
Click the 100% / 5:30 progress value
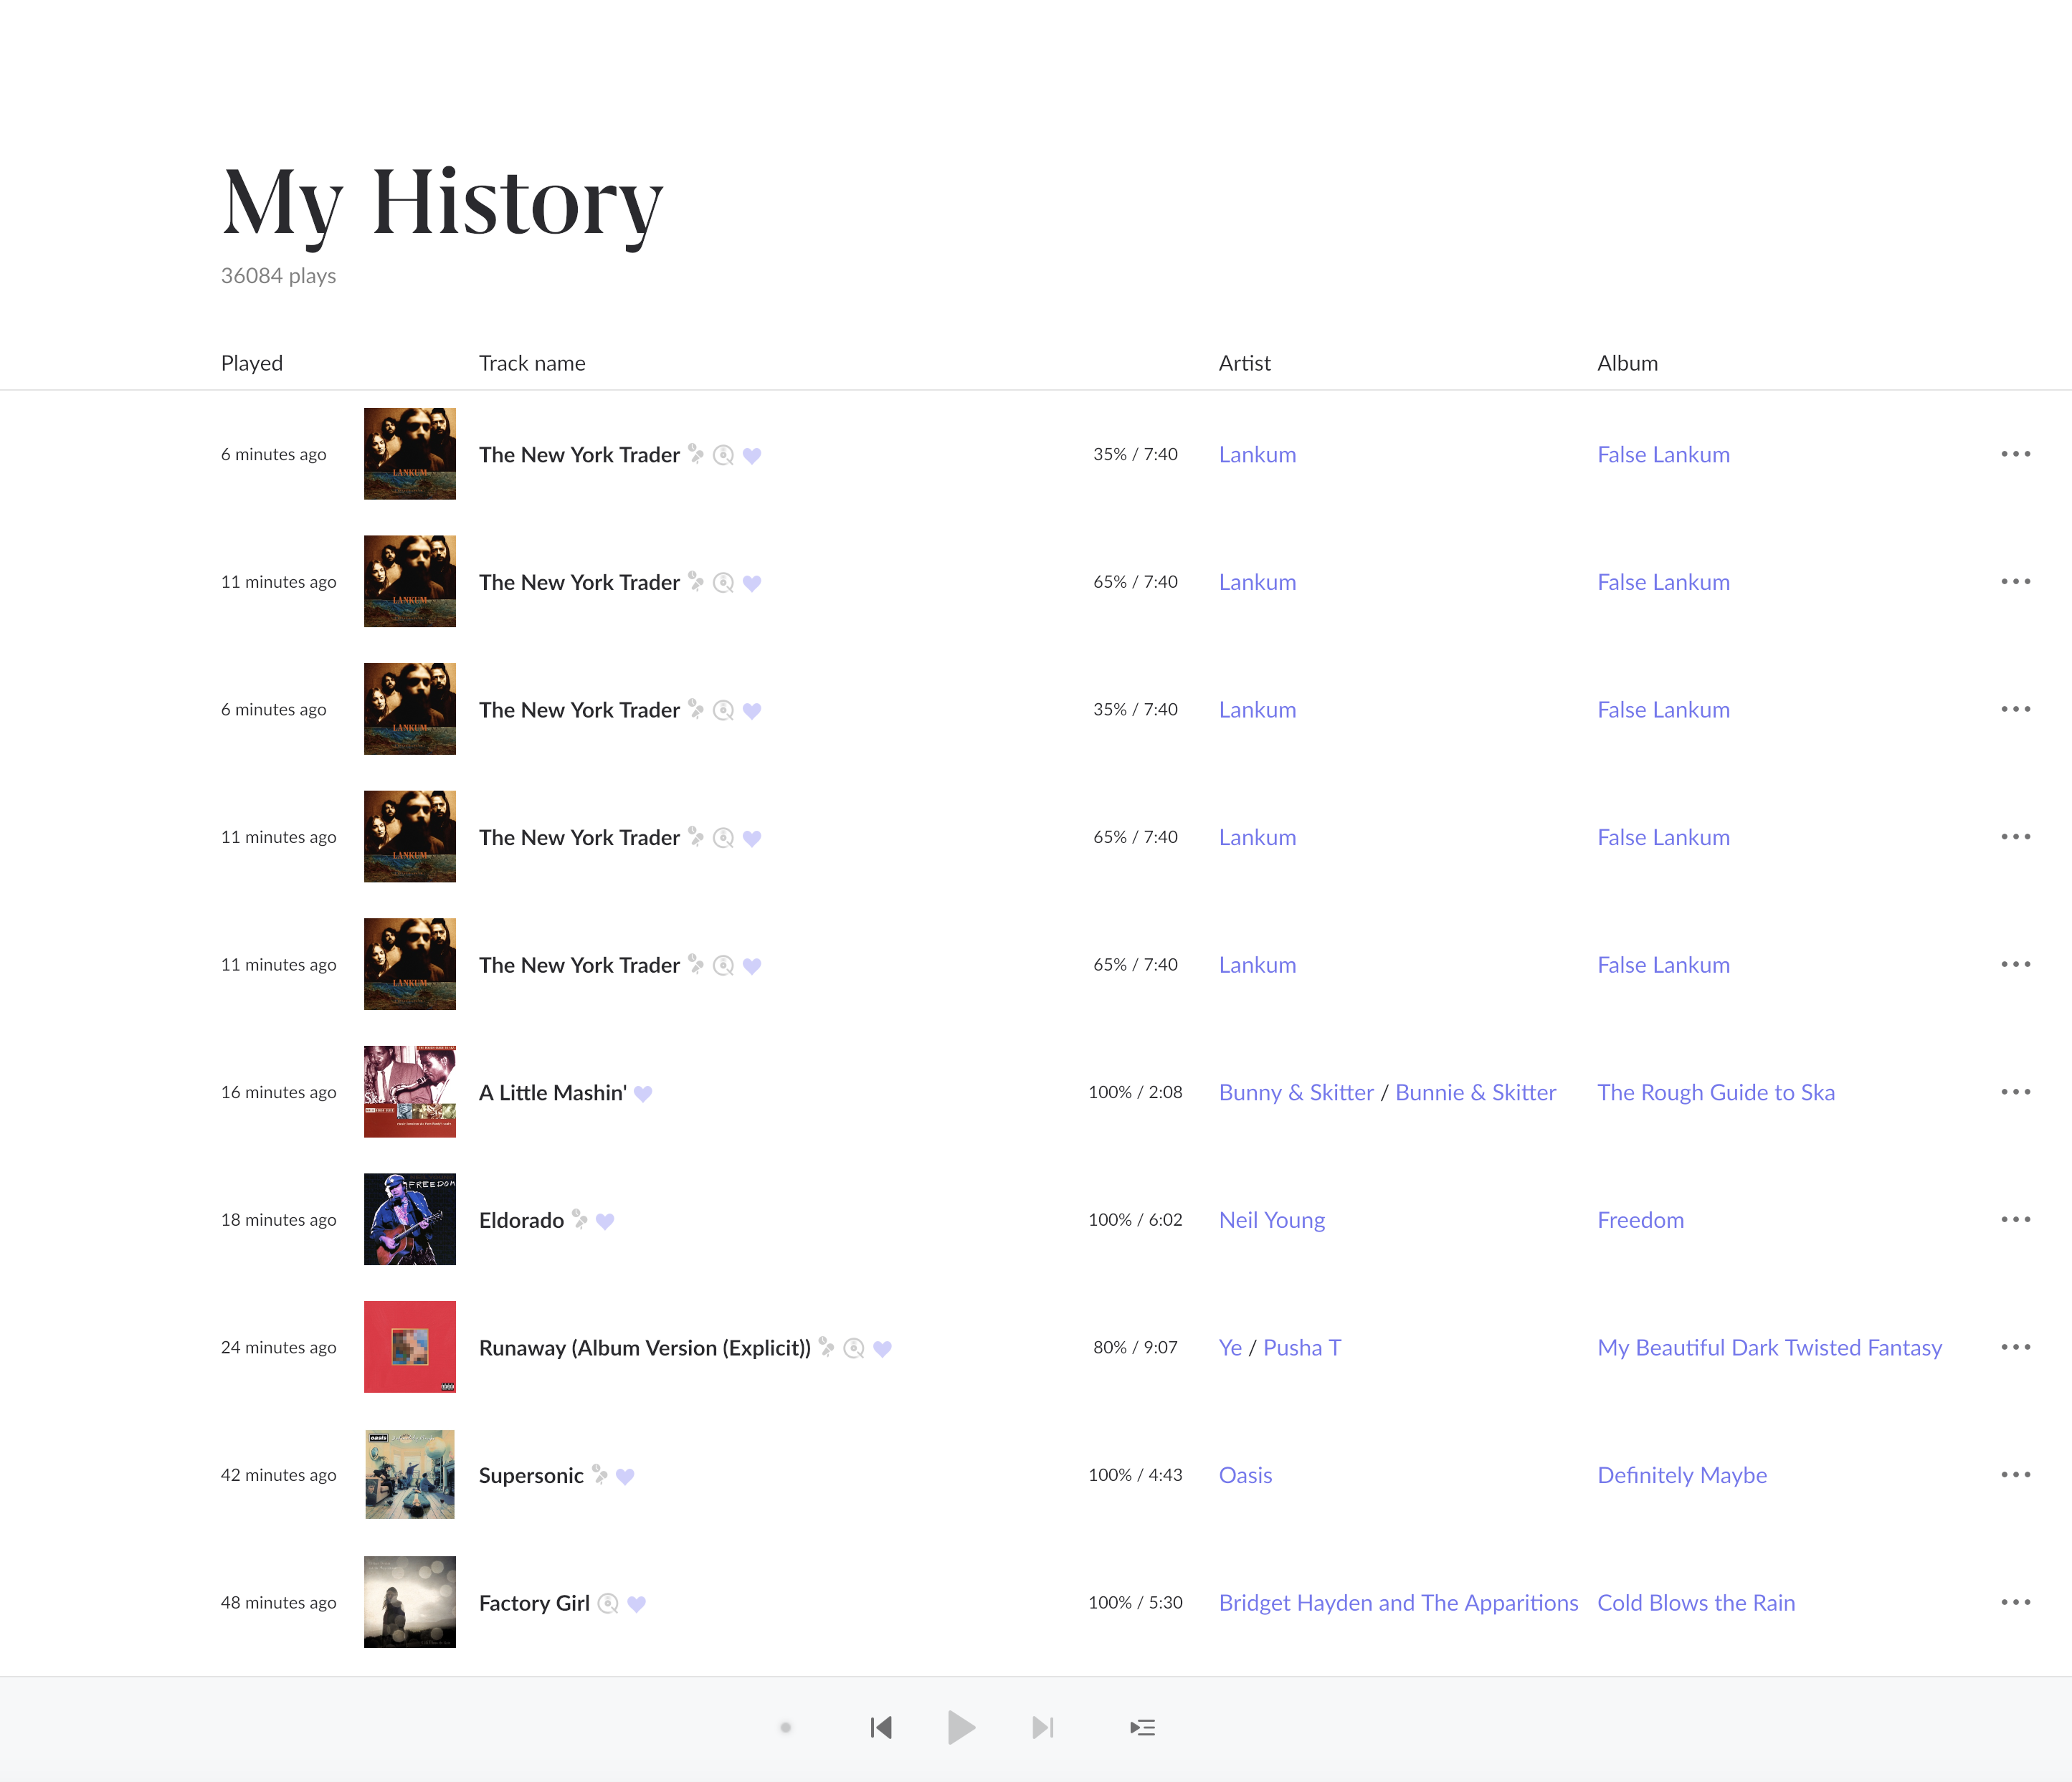pyautogui.click(x=1135, y=1603)
